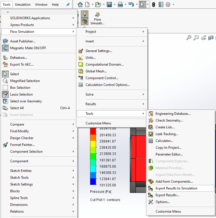Toggle Box Selection mode
The width and height of the screenshot is (216, 218).
(39, 88)
